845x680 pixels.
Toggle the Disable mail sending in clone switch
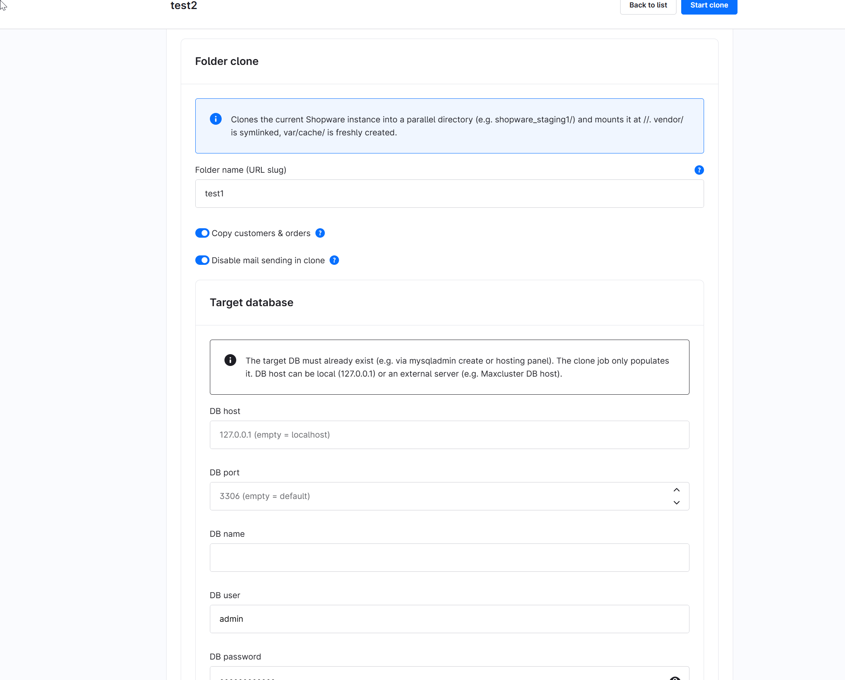(202, 261)
